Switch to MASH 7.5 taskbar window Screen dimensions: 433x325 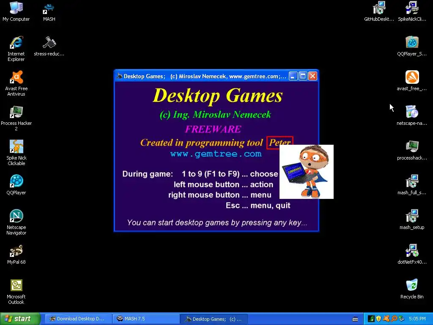click(146, 319)
